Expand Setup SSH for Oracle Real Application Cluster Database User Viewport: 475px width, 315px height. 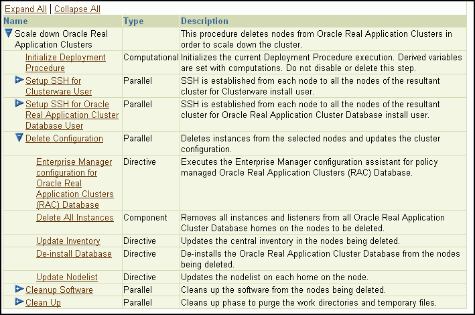click(x=19, y=103)
